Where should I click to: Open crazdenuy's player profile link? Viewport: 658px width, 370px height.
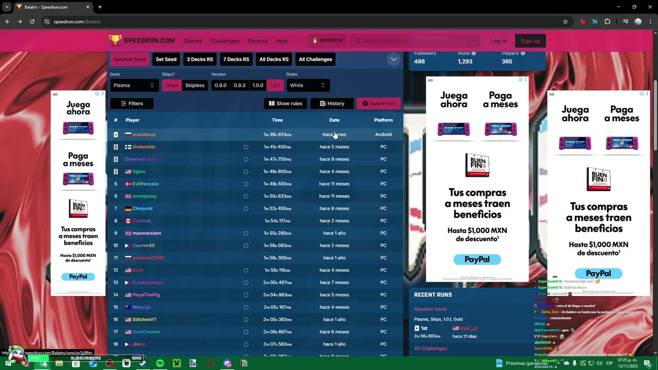[x=144, y=135]
